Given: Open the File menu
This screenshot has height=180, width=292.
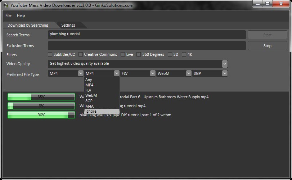Looking at the screenshot, I should pyautogui.click(x=8, y=15).
